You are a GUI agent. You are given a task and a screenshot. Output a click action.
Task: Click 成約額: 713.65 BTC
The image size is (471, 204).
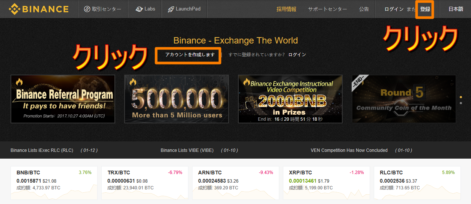[400, 188]
